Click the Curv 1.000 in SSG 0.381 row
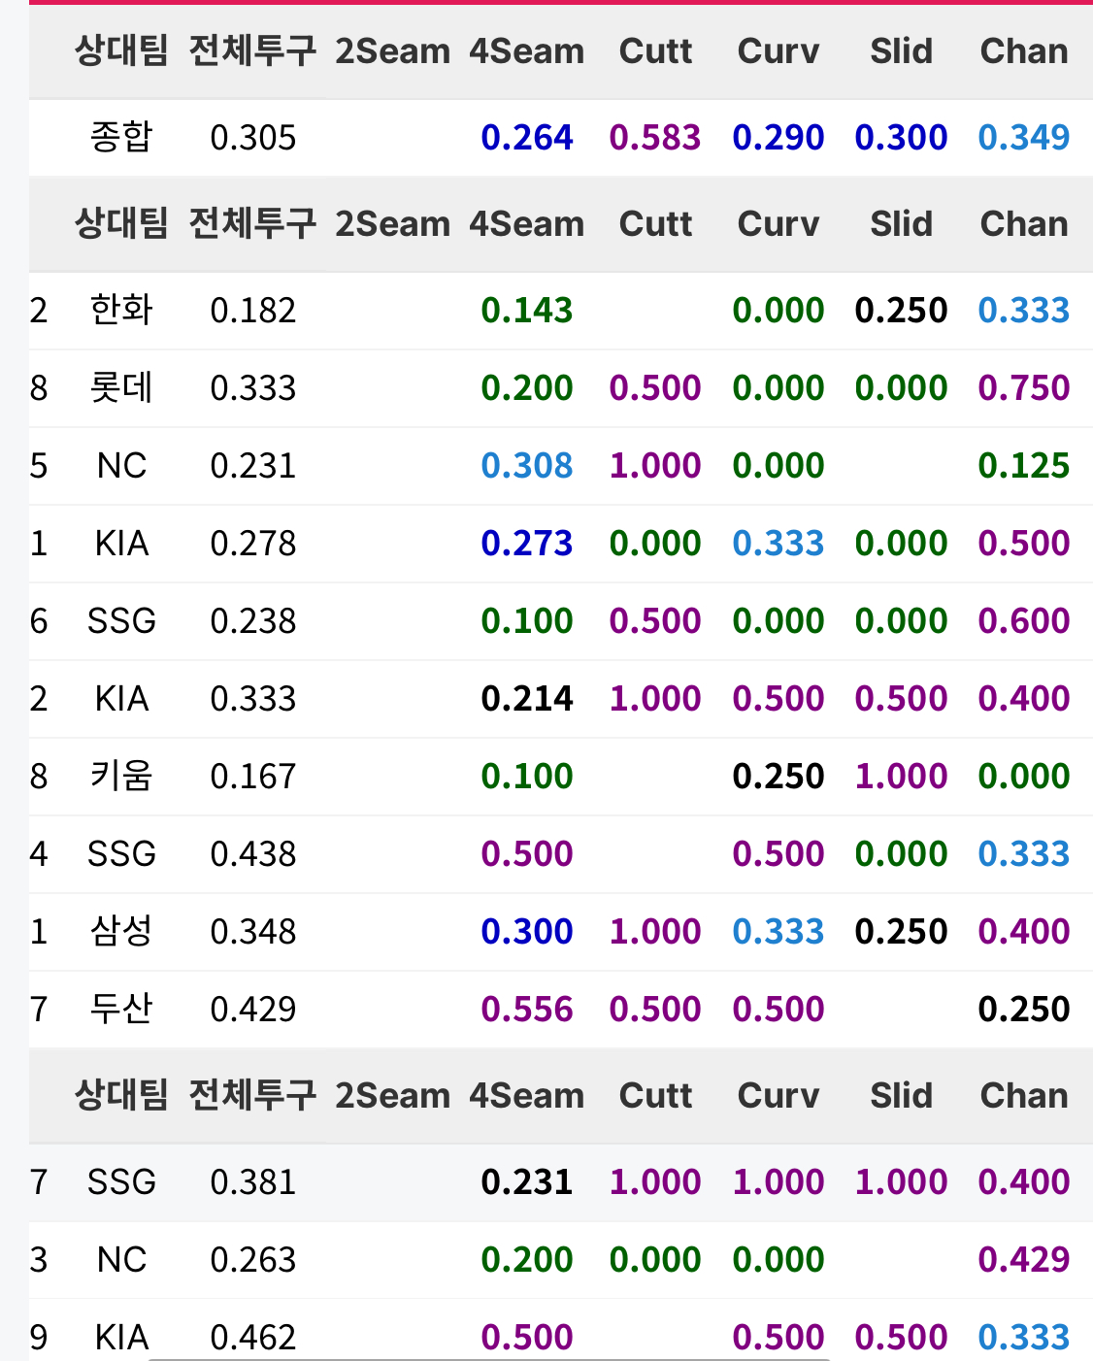The width and height of the screenshot is (1093, 1361). (778, 1182)
